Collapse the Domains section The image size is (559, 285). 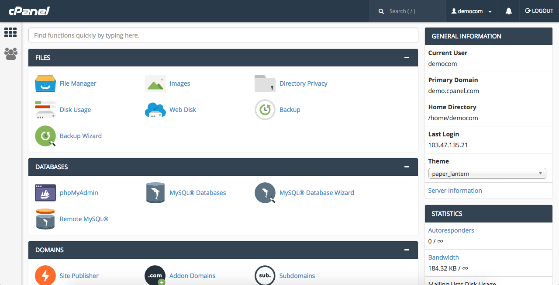tap(407, 250)
